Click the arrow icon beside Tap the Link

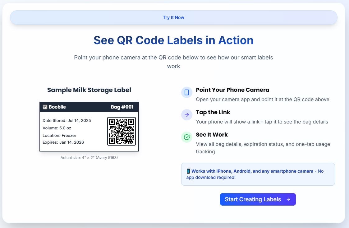click(187, 115)
